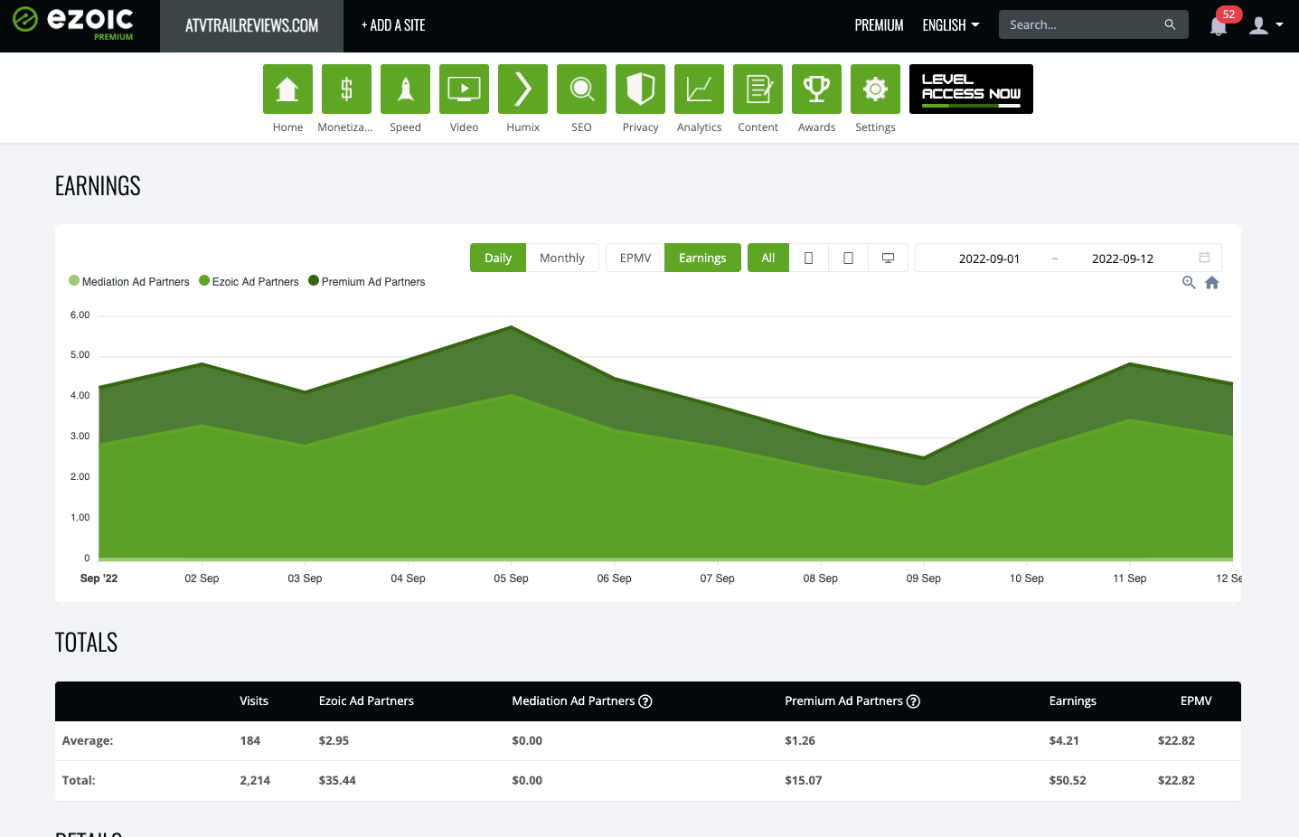The height and width of the screenshot is (837, 1299).
Task: Filter by desktop monitor device icon
Action: [888, 258]
